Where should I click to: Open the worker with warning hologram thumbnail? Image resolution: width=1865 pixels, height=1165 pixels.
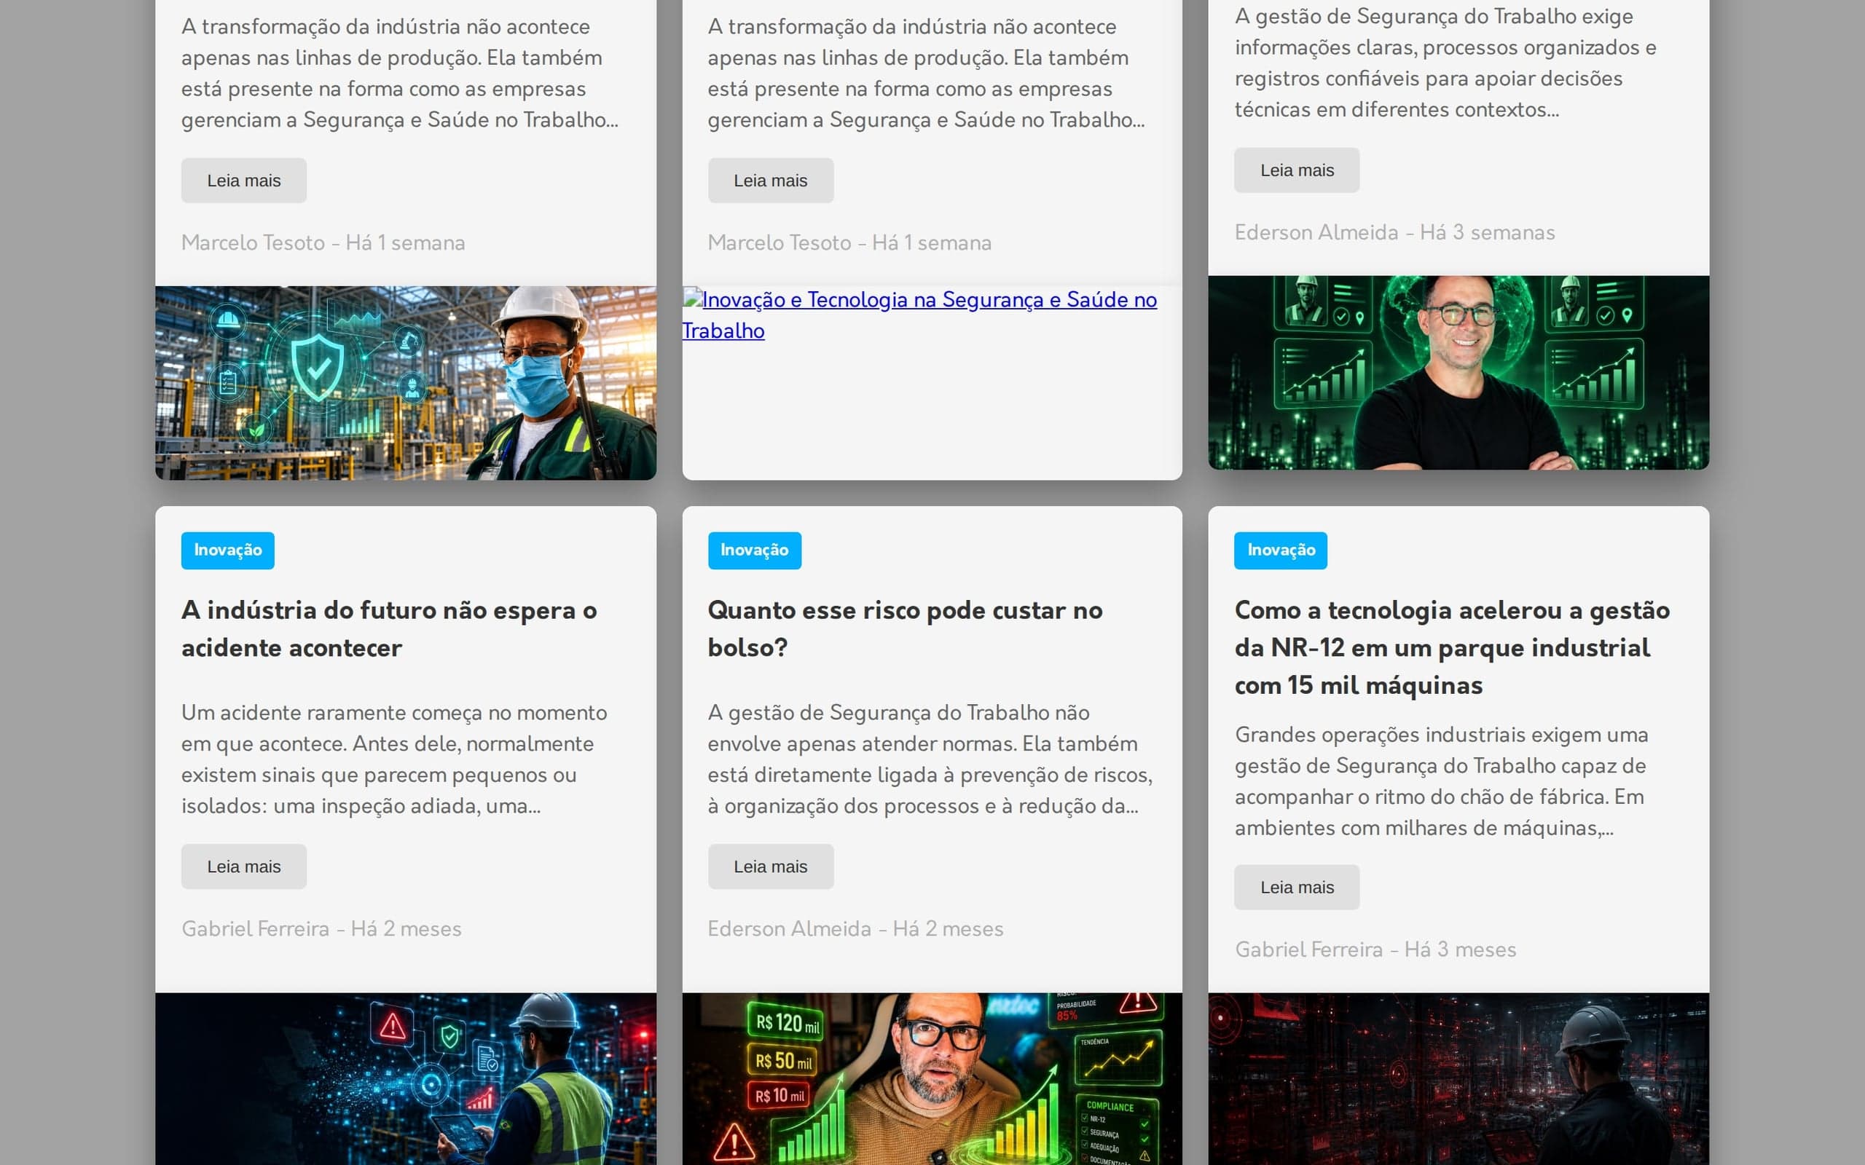[405, 1078]
